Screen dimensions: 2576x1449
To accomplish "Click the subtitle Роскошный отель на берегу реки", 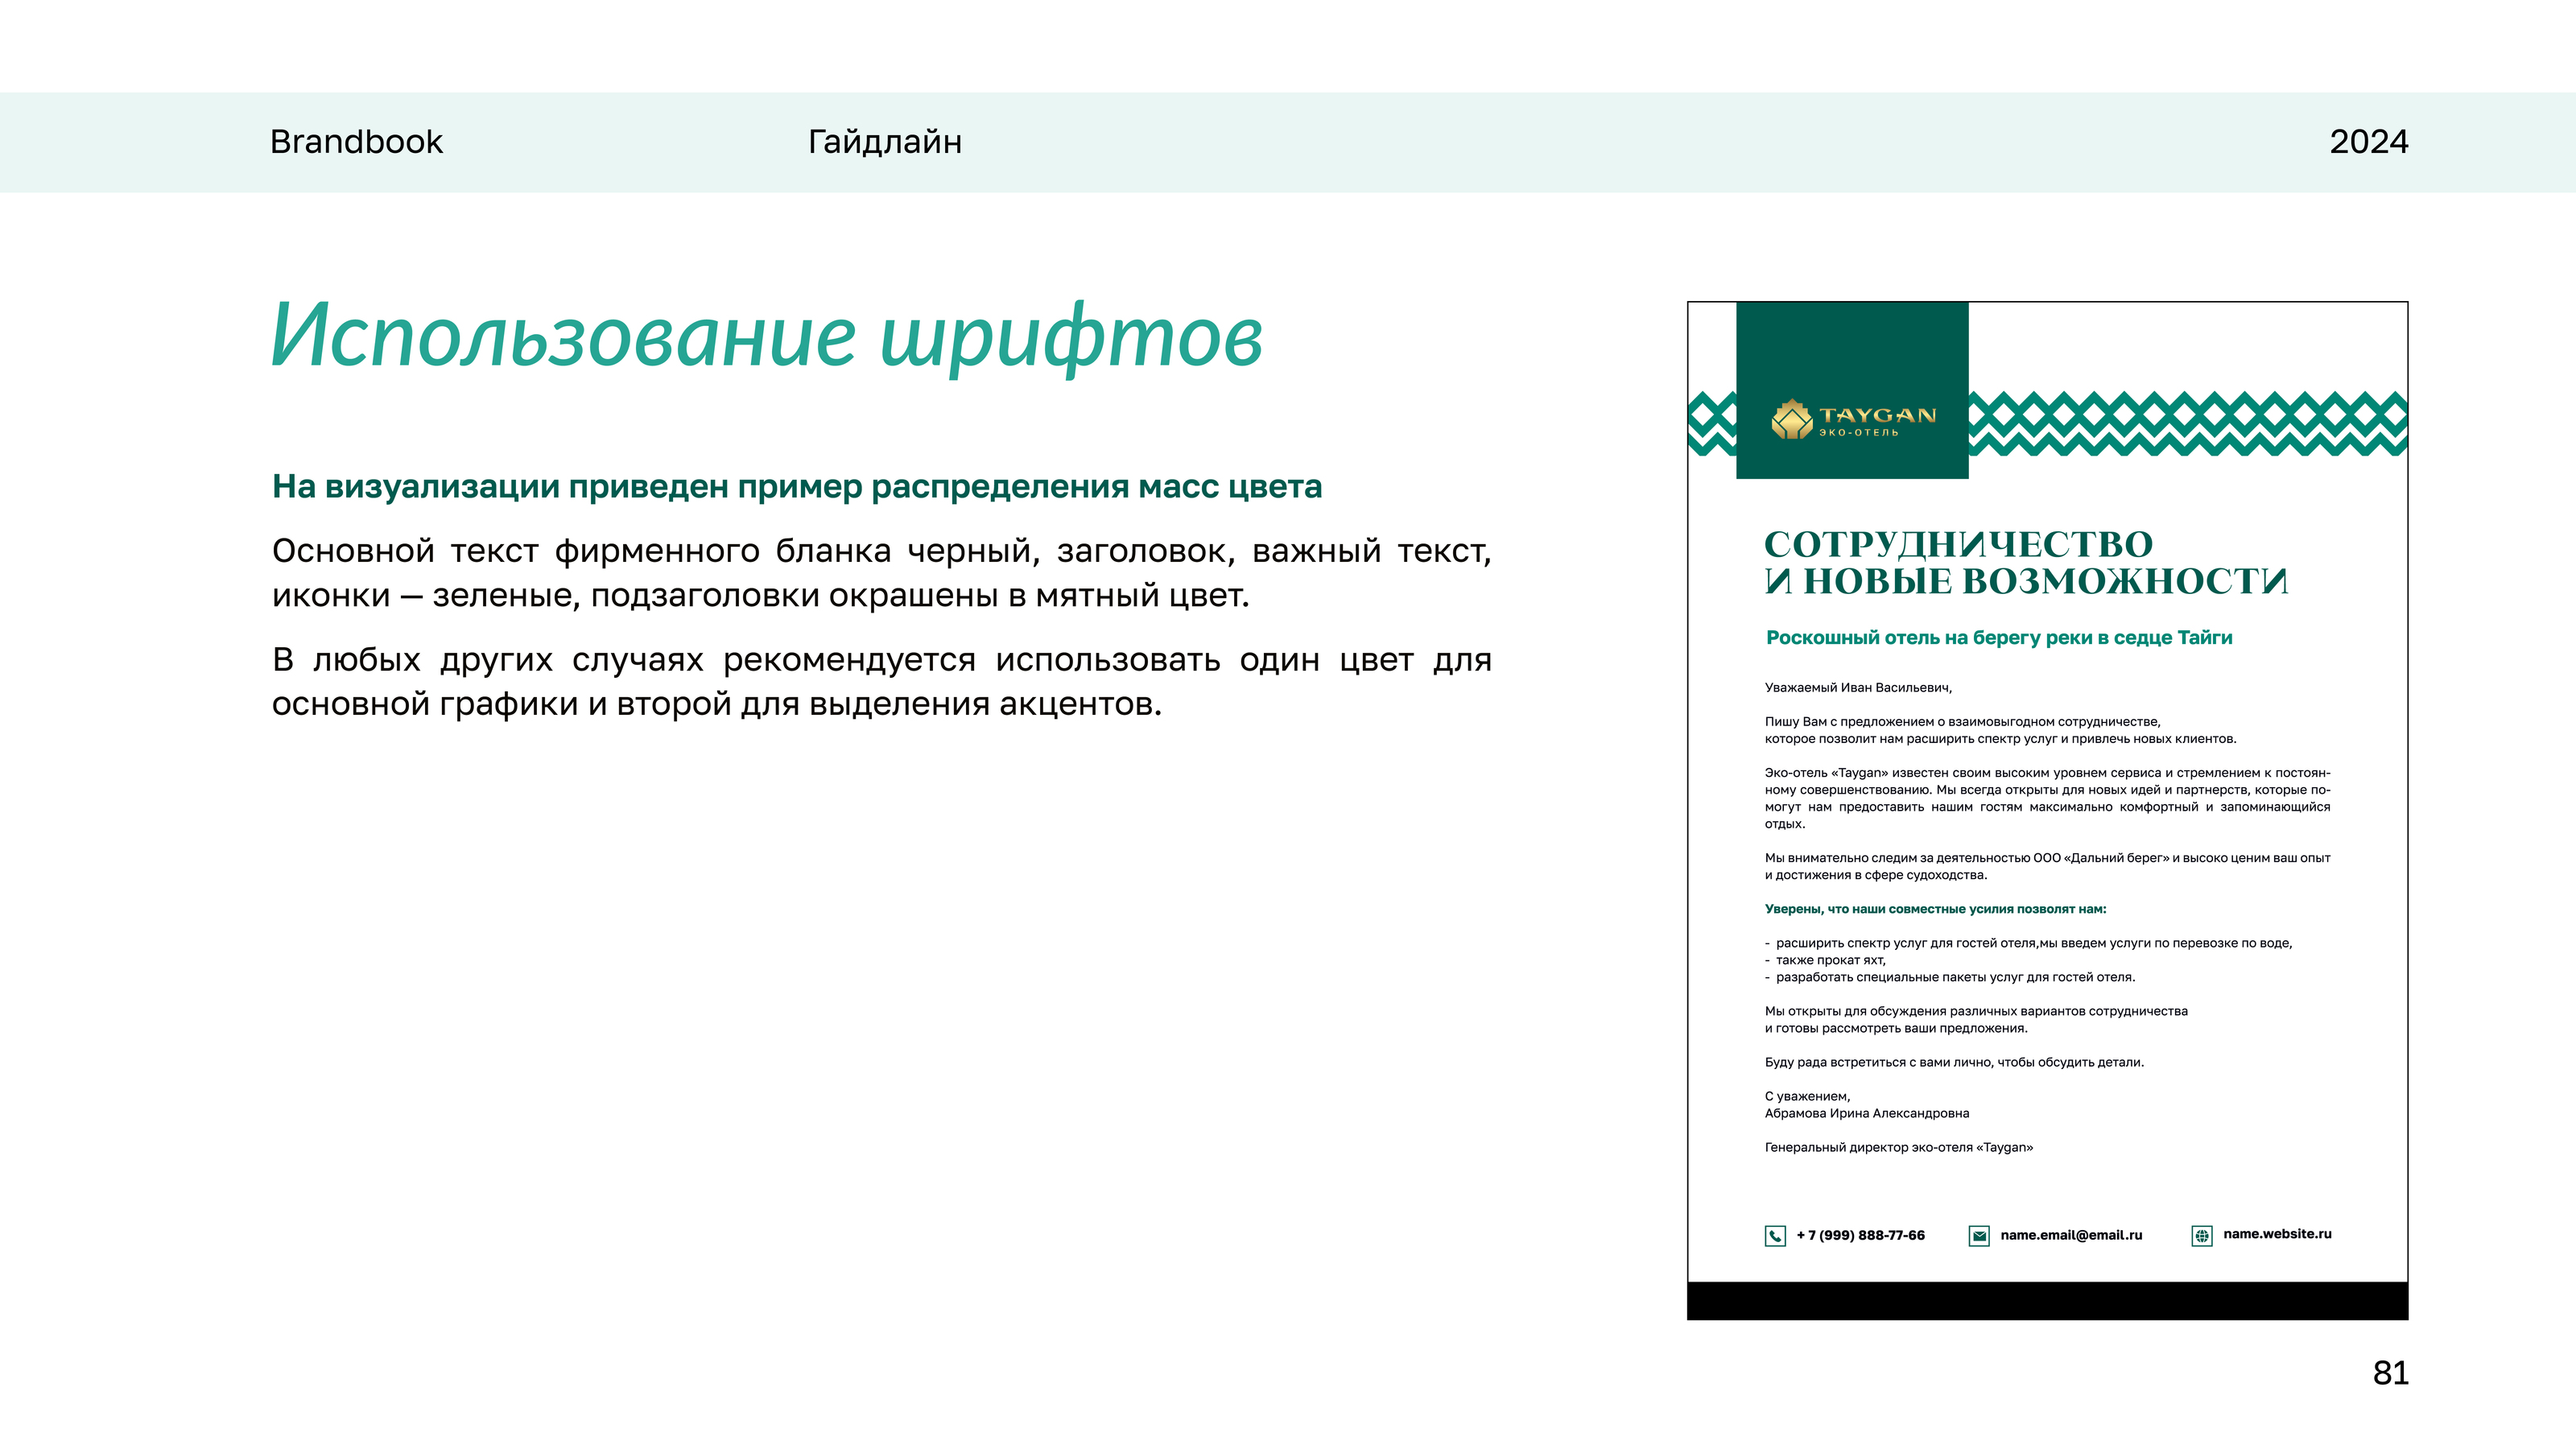I will [x=1998, y=638].
